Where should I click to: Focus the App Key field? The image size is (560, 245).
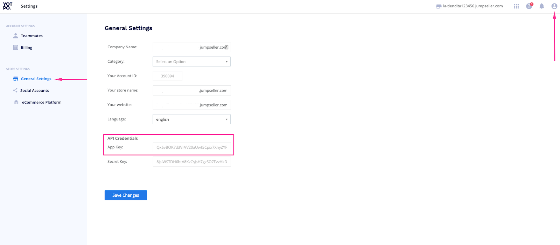point(191,147)
